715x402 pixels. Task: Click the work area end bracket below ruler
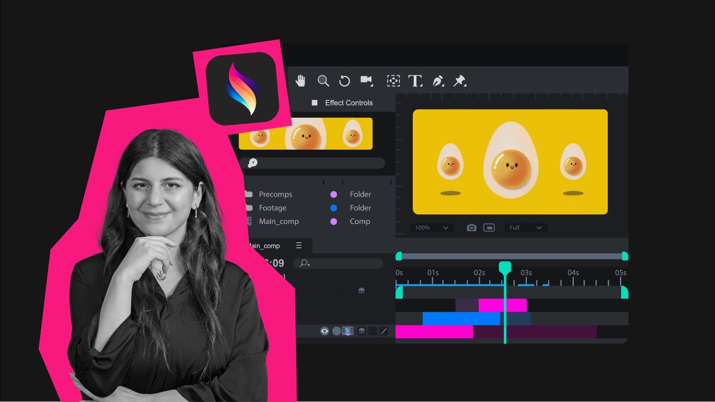625,293
